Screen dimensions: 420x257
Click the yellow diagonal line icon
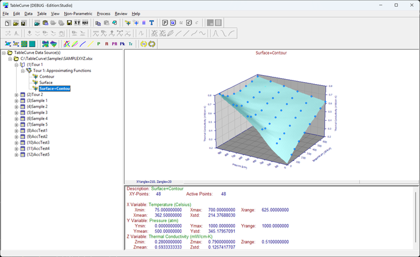[x=91, y=44]
